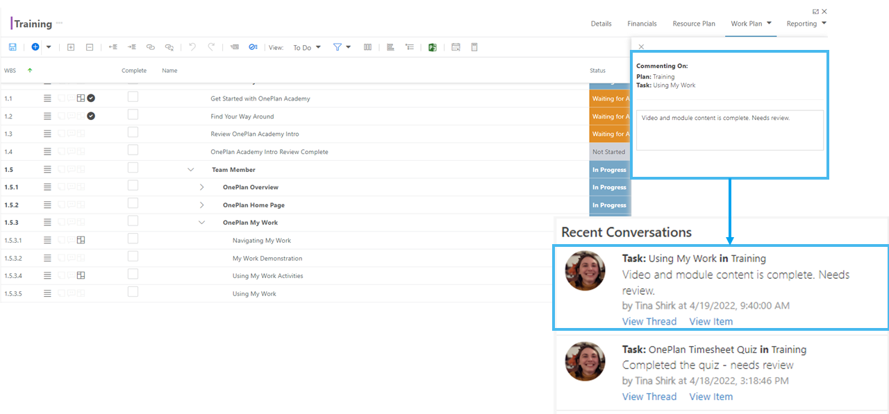Click the align-left lines toolbar icon
This screenshot has width=889, height=414.
[x=390, y=47]
